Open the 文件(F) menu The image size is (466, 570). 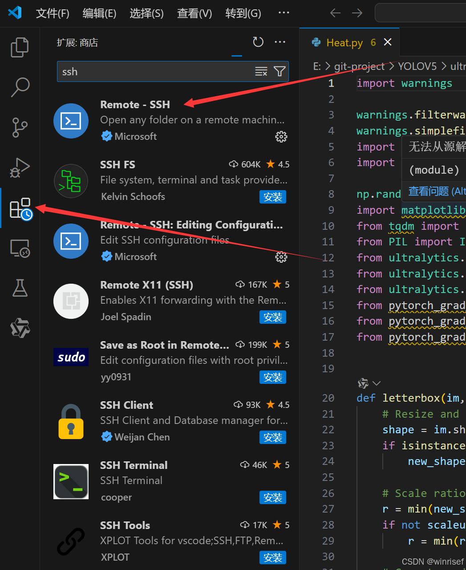click(x=53, y=13)
